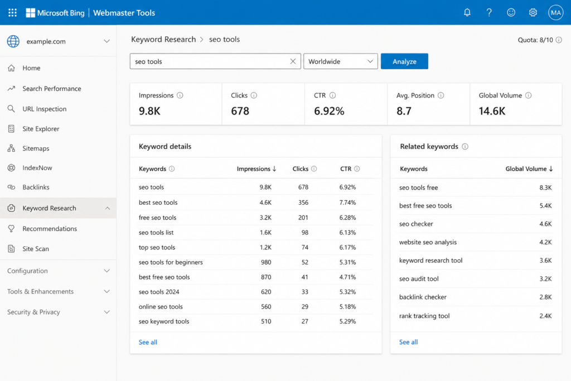Click the Quota info icon
Screen dimensions: 571x381
click(559, 40)
